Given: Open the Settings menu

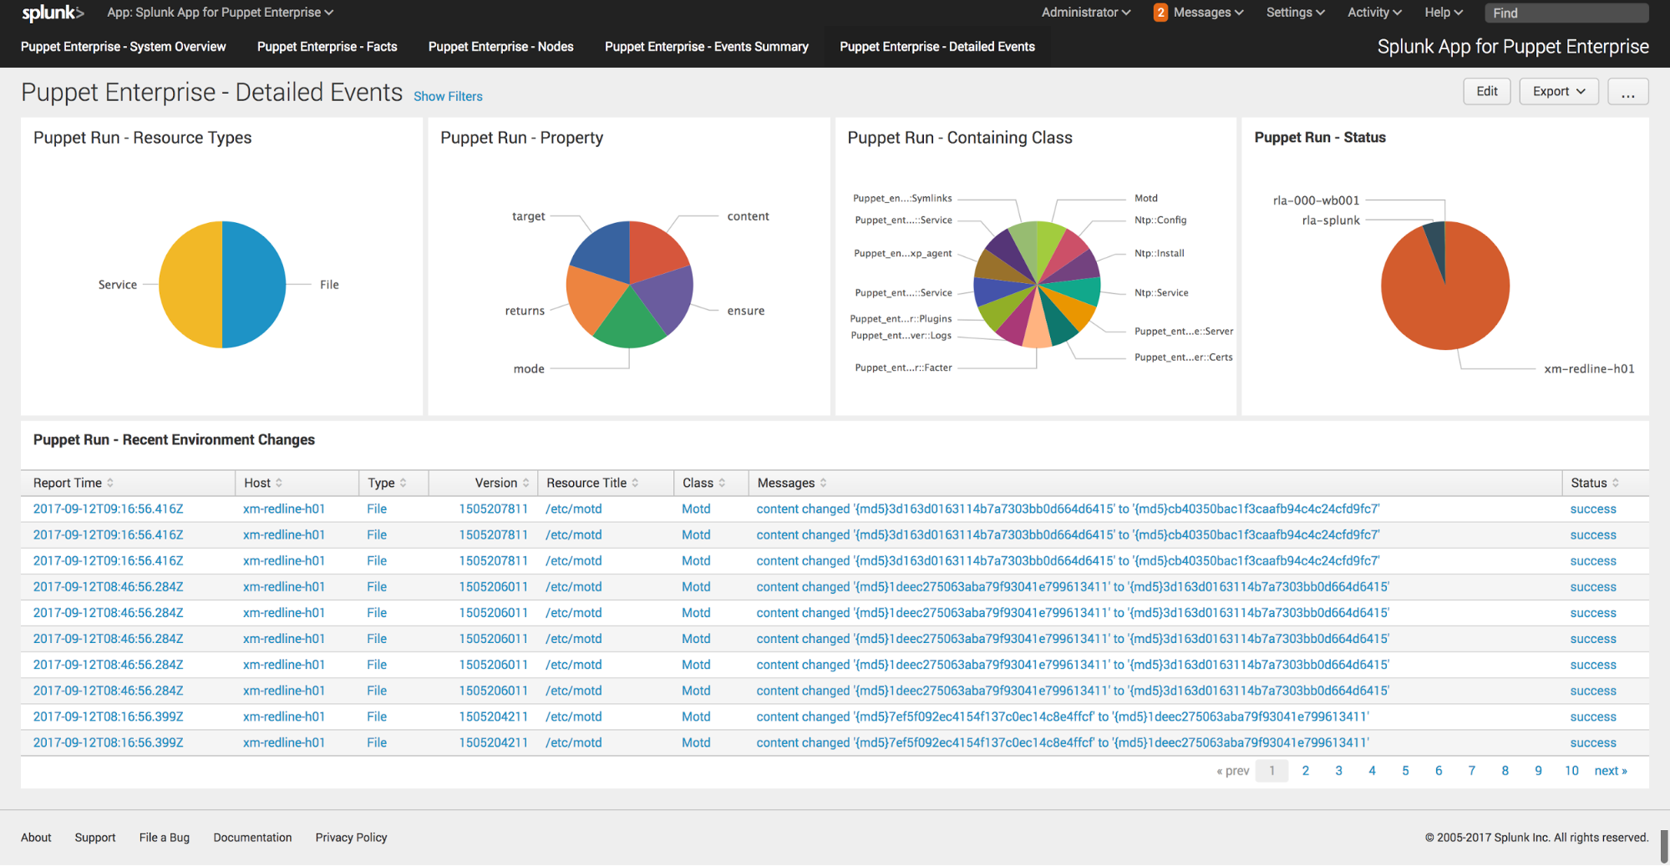Looking at the screenshot, I should coord(1293,13).
